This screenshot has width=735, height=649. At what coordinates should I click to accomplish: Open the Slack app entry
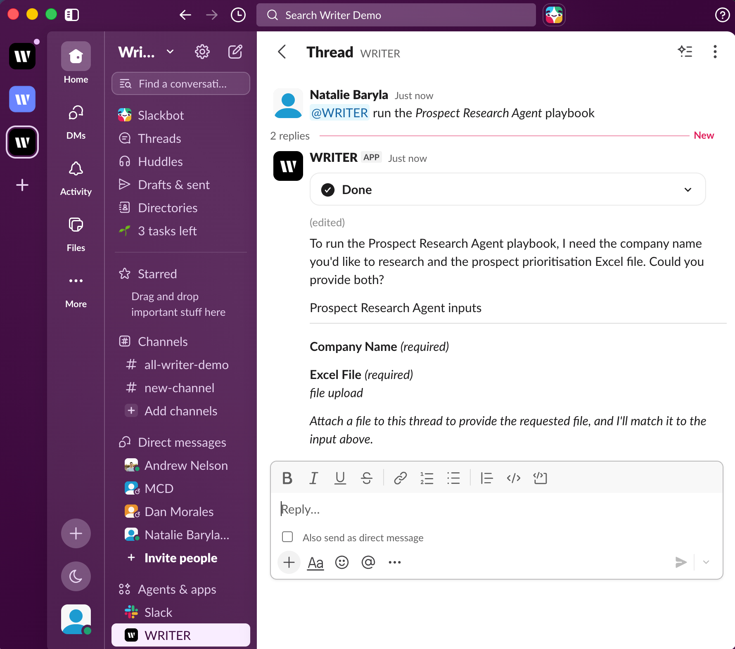[x=181, y=612]
